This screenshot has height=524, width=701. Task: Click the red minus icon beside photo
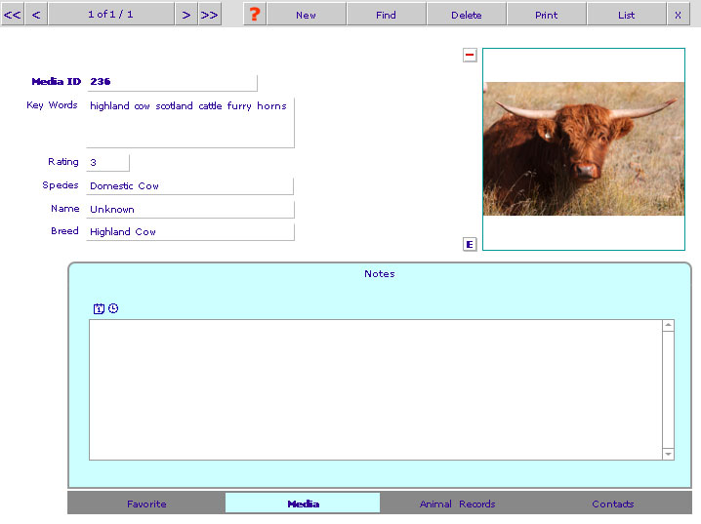click(470, 55)
